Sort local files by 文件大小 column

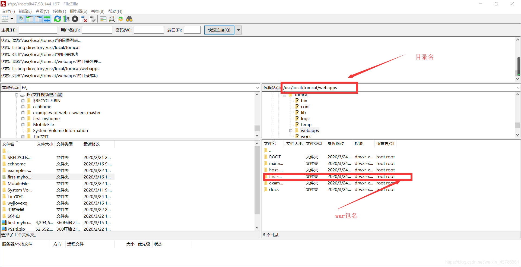[44, 144]
